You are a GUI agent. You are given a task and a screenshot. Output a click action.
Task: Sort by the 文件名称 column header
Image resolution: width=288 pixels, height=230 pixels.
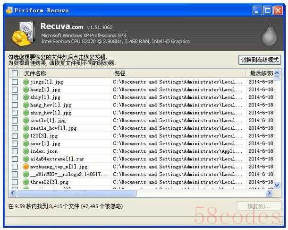click(x=65, y=73)
